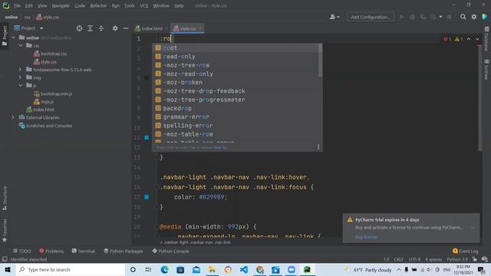Open completion popup options three-dot menu
491x276 pixels.
pyautogui.click(x=318, y=146)
